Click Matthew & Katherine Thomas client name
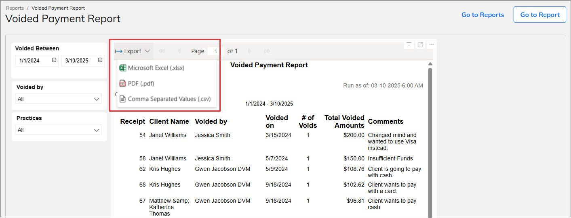 (169, 207)
